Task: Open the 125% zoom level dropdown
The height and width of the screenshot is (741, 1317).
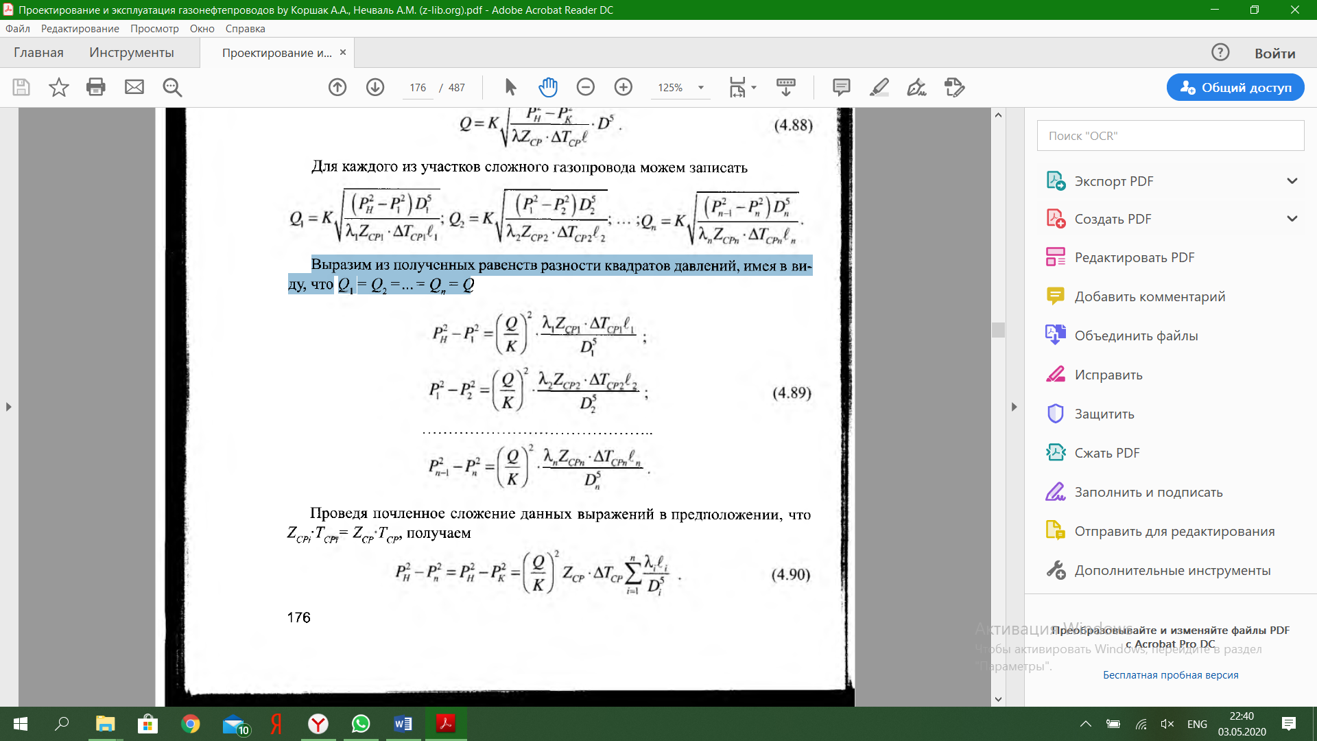Action: point(701,88)
